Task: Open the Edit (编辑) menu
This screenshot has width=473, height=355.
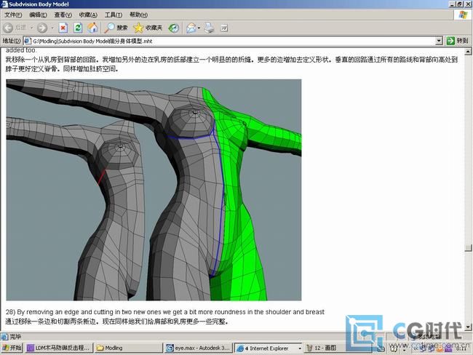Action: 38,15
